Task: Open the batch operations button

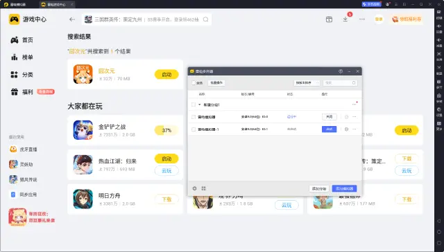Action: coord(216,83)
